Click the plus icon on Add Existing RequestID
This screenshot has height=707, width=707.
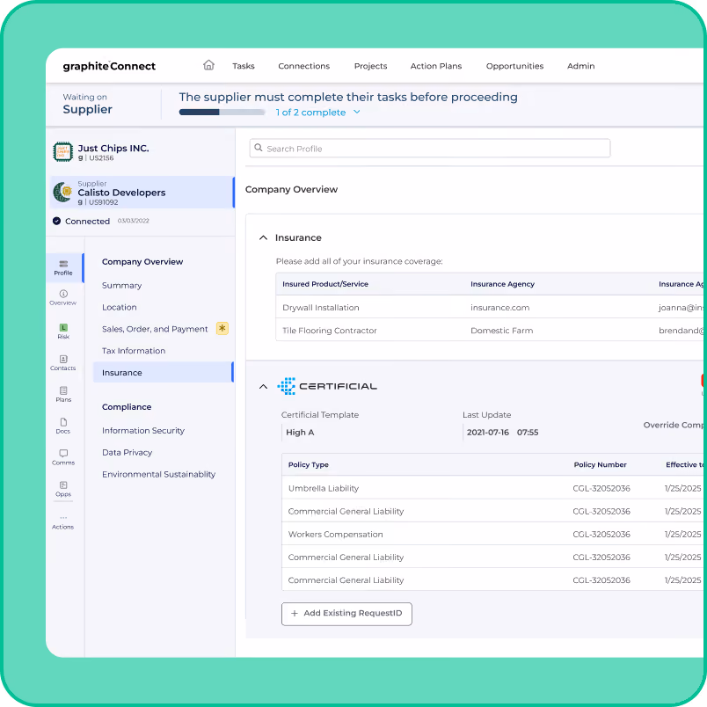point(295,613)
